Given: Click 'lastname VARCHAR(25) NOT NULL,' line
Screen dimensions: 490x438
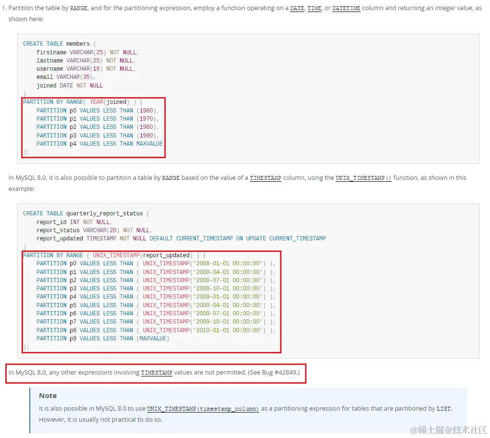Looking at the screenshot, I should (86, 61).
